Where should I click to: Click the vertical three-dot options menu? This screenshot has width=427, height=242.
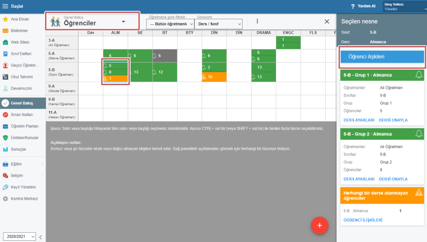[257, 21]
